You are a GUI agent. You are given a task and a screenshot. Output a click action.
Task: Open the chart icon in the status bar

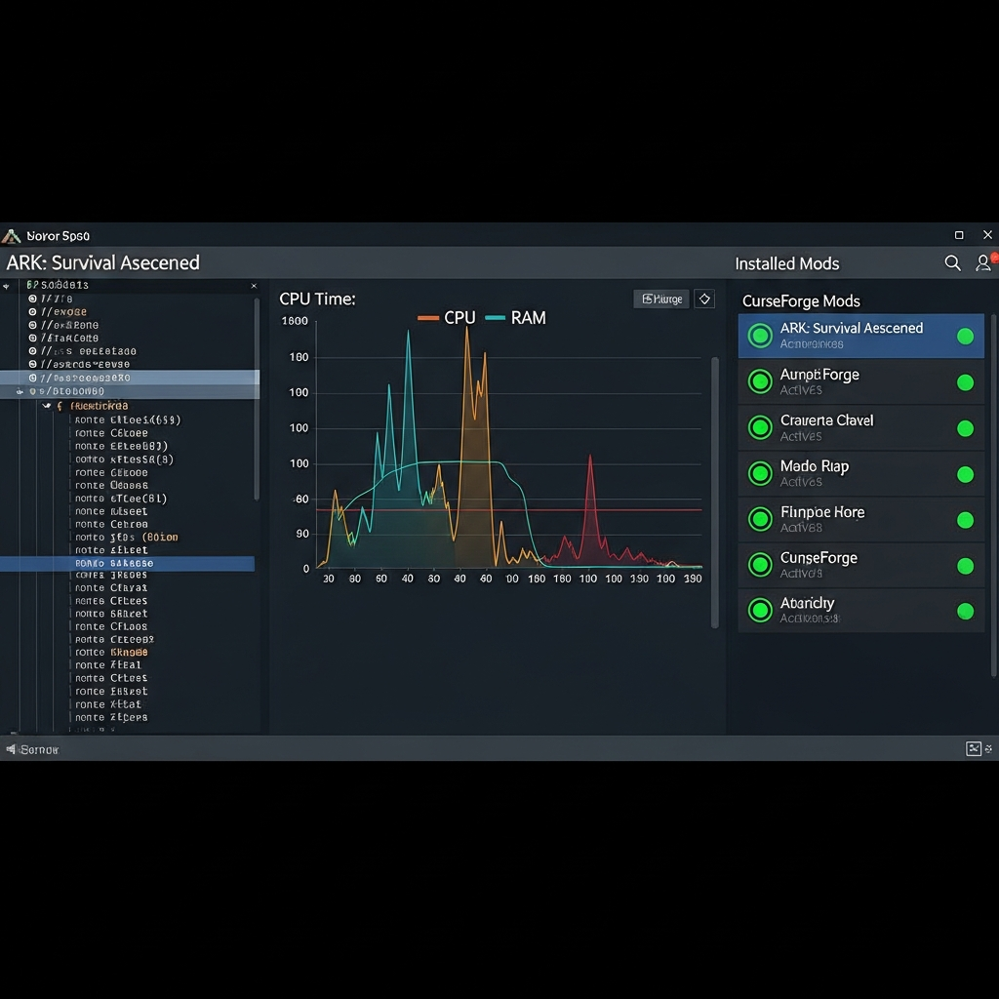coord(973,748)
